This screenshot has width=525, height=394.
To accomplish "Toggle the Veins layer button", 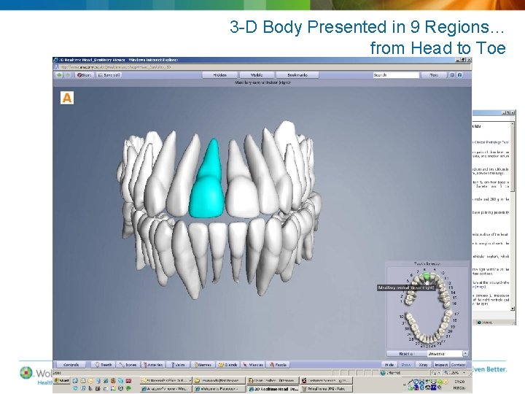I will 178,365.
